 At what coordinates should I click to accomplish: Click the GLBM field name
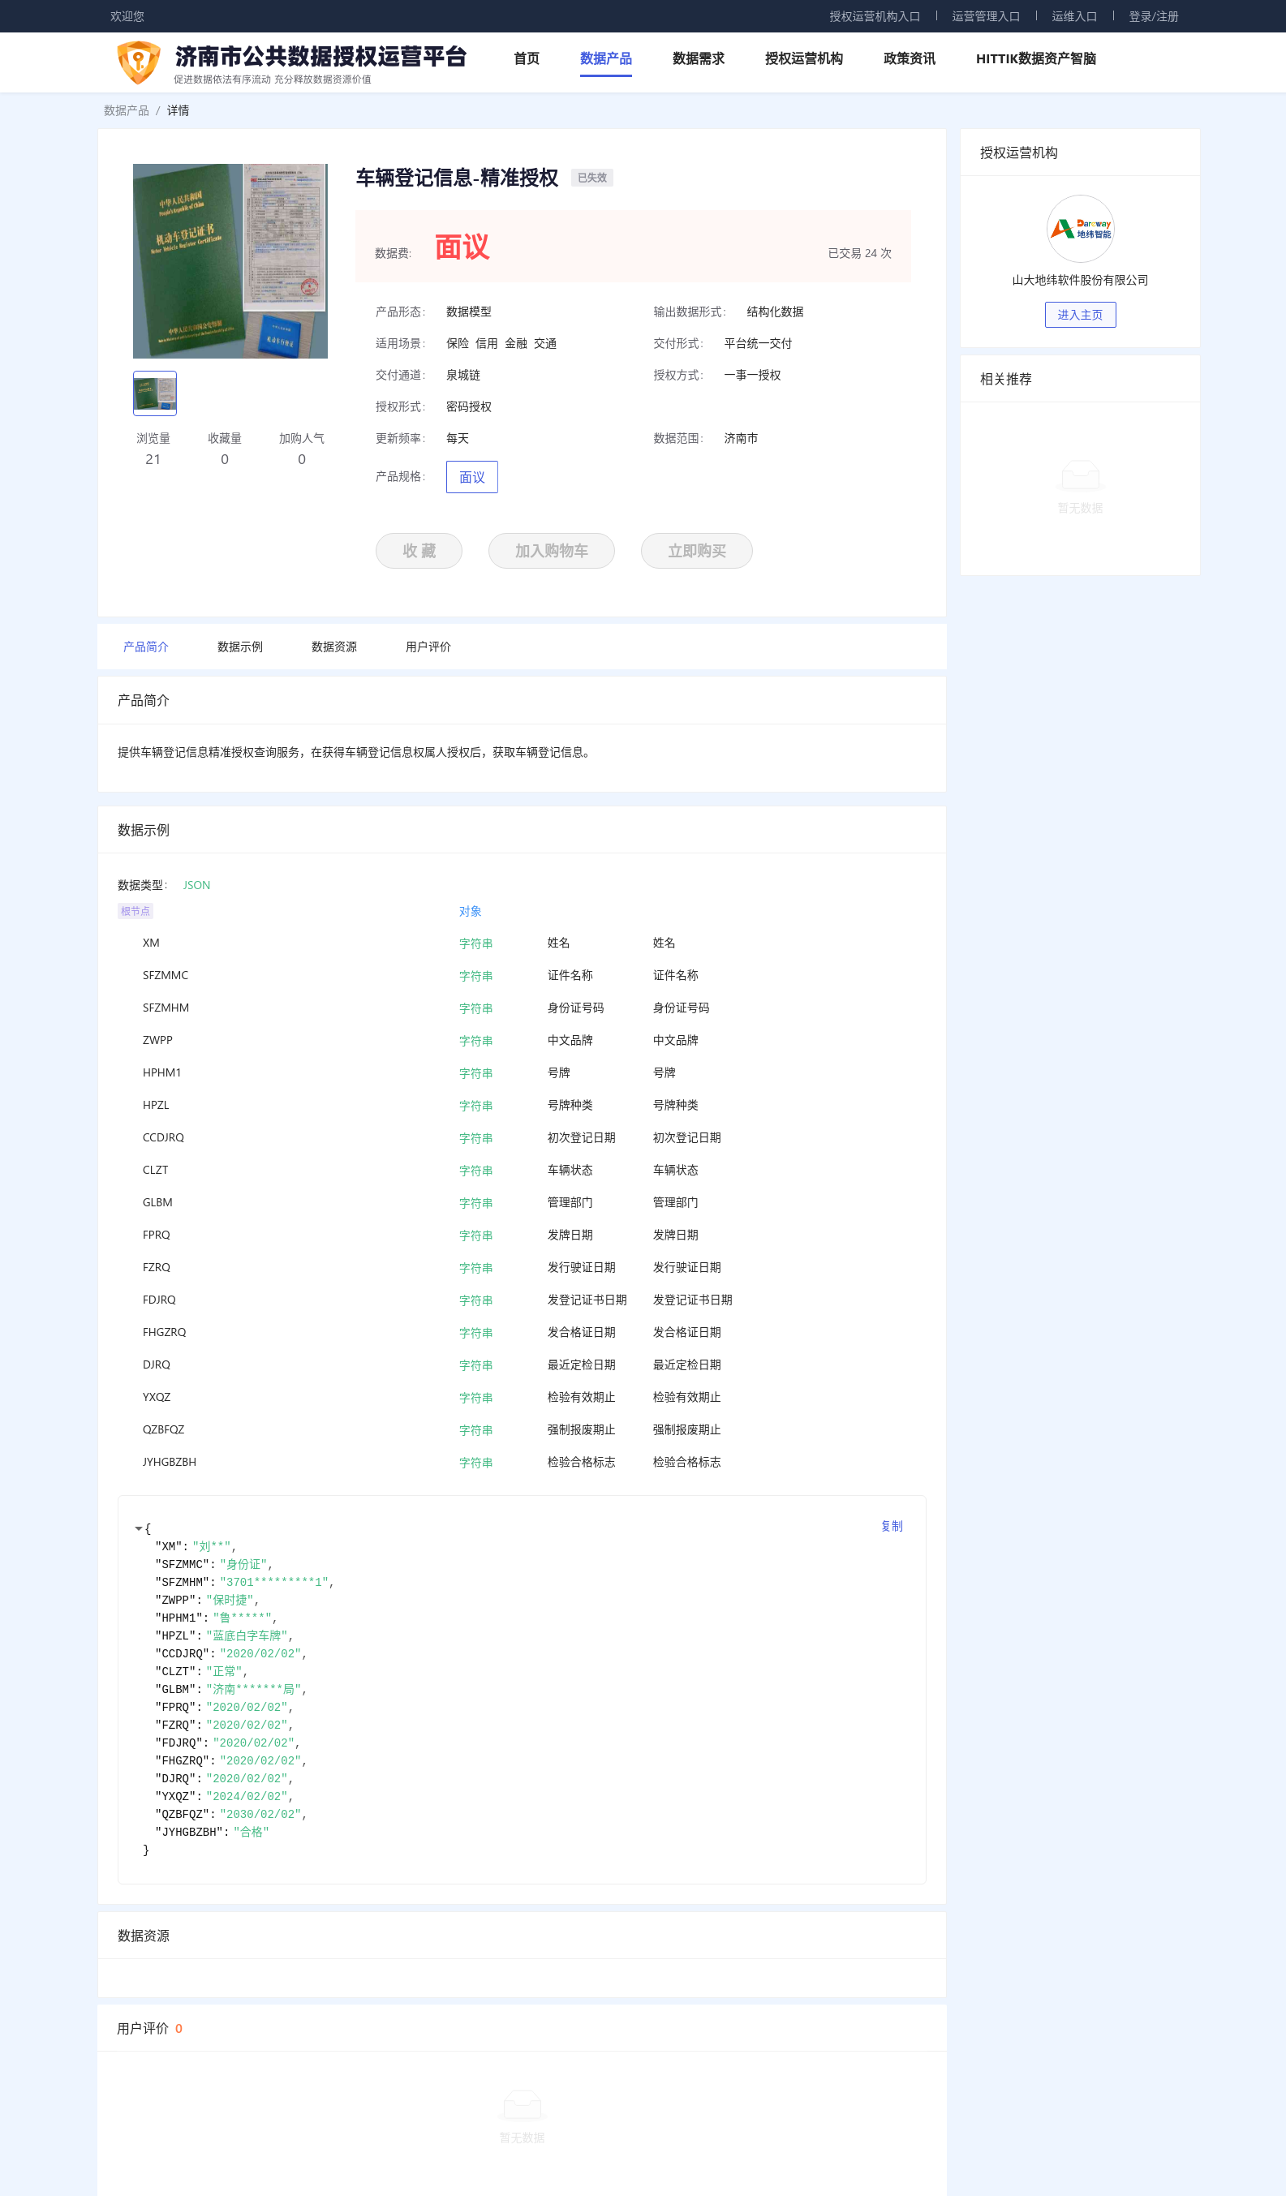pyautogui.click(x=157, y=1202)
